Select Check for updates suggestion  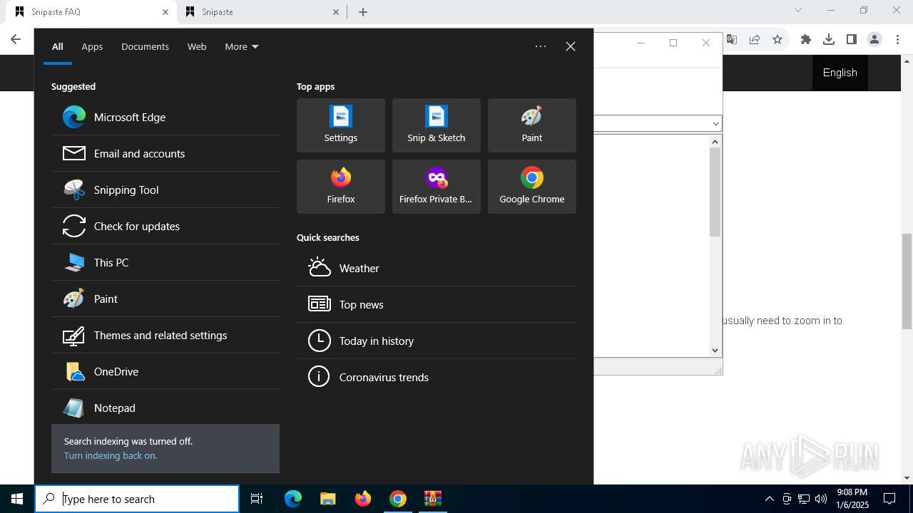[x=165, y=226]
